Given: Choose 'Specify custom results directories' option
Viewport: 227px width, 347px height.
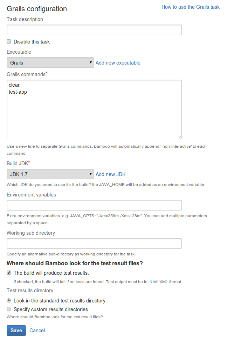Looking at the screenshot, I should coord(9,309).
